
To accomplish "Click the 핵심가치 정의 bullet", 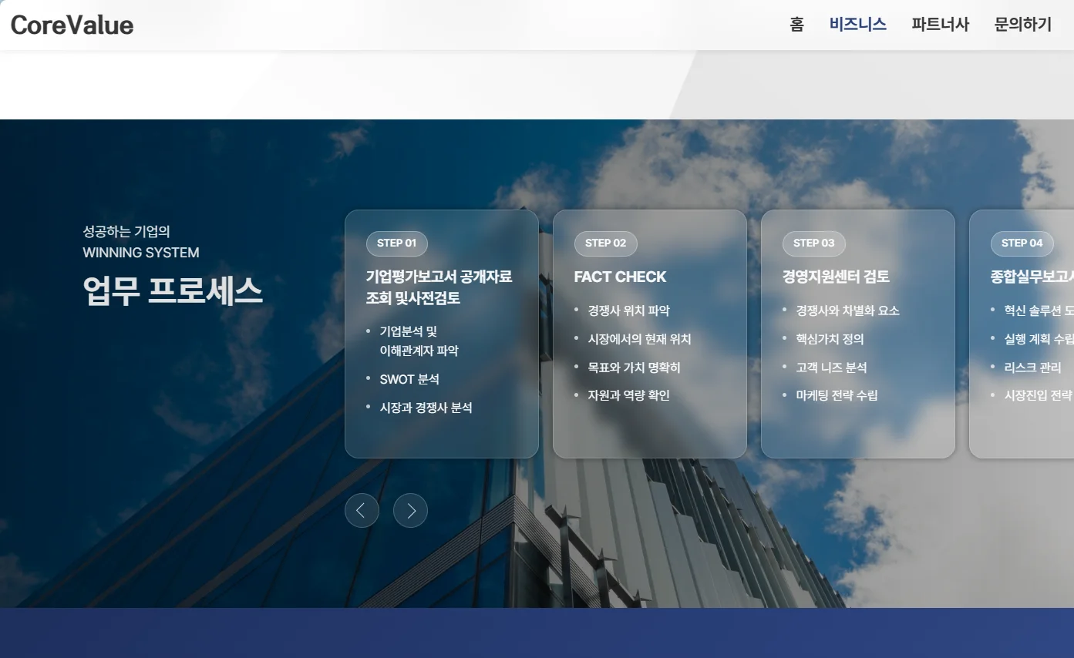I will tap(830, 339).
